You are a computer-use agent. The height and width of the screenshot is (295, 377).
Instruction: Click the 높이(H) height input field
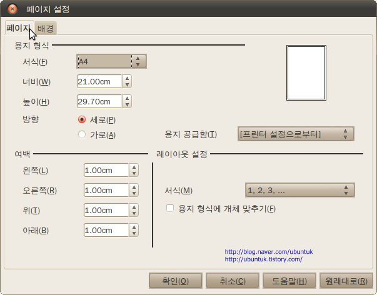point(99,101)
